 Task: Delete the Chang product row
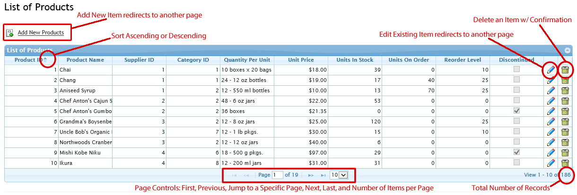[565, 80]
